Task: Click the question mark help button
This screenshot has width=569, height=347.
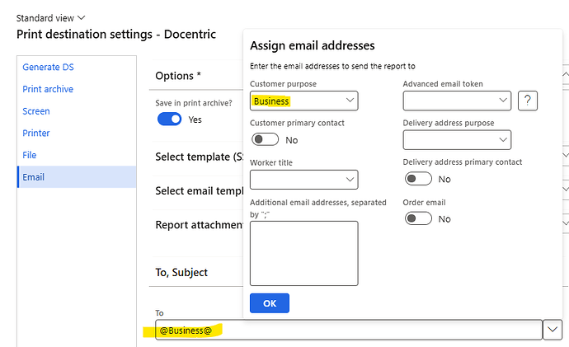Action: pyautogui.click(x=528, y=101)
